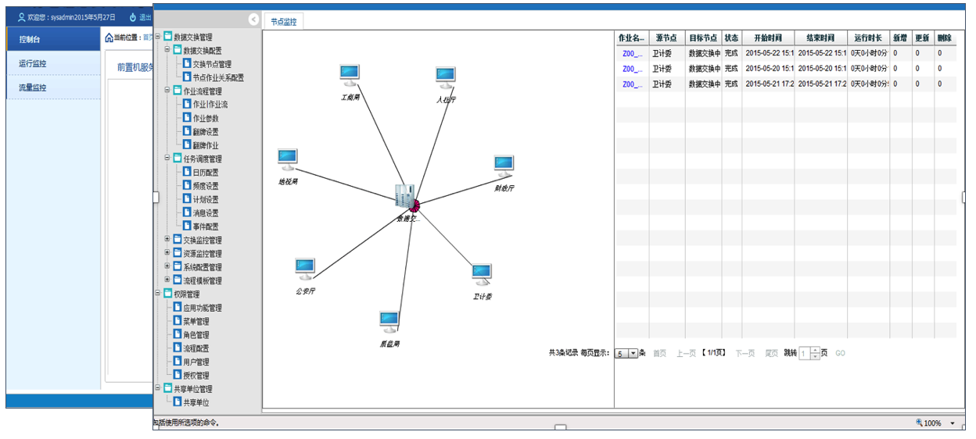Open the page size dropdown
Viewport: 976px width, 439px height.
coord(633,354)
